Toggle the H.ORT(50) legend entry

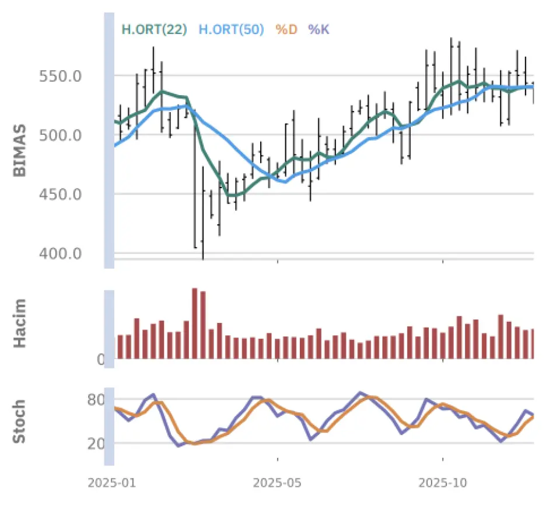point(232,29)
